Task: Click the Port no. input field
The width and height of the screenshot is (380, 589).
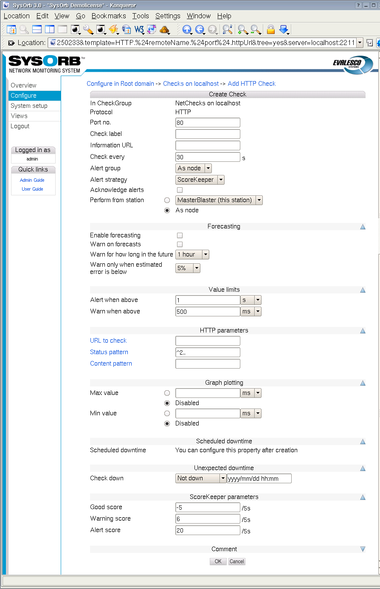Action: click(x=208, y=123)
